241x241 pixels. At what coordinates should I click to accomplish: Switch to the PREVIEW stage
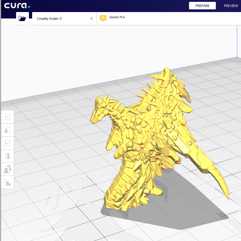pos(231,6)
